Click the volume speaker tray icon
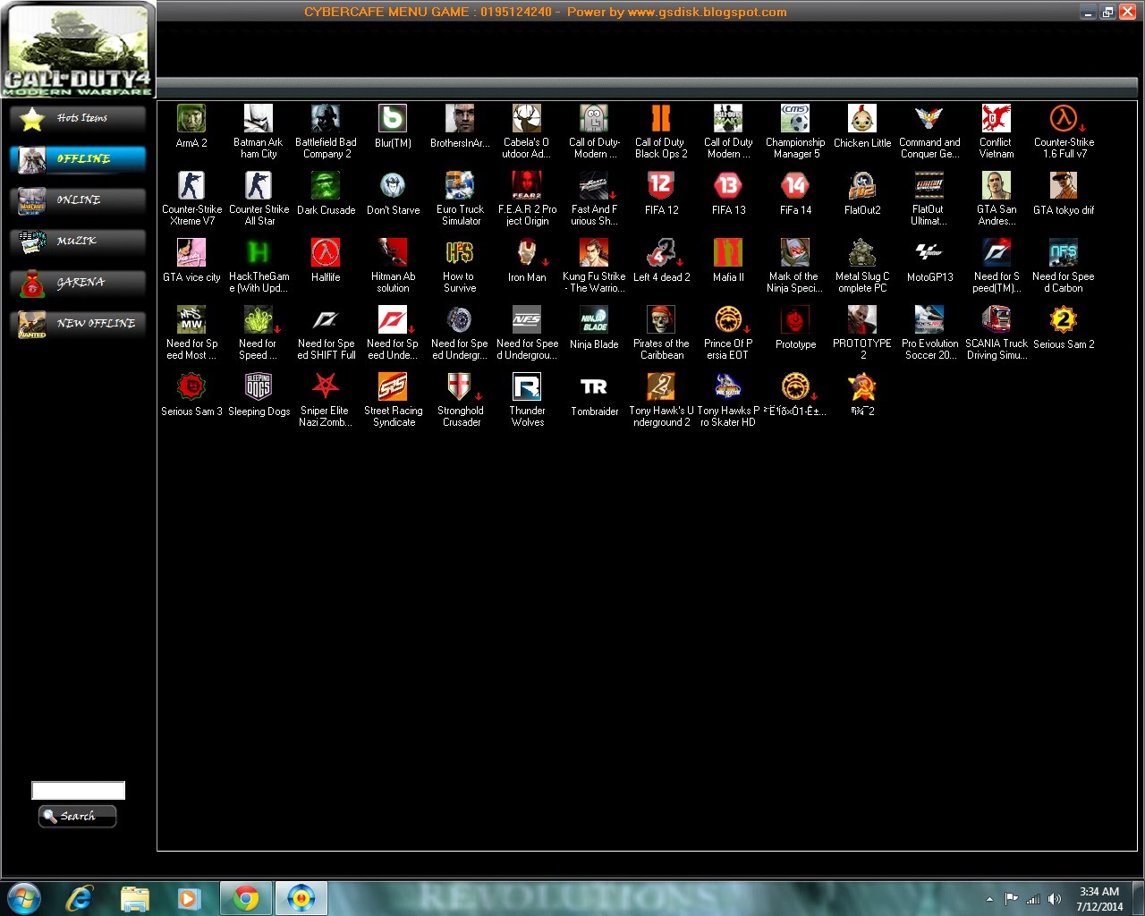The image size is (1145, 916). tap(1055, 899)
